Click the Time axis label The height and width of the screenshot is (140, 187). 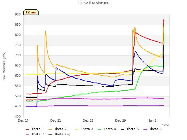click(165, 125)
